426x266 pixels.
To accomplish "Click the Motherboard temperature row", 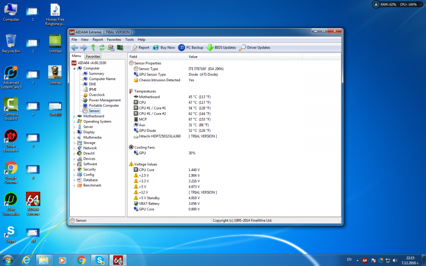I will point(172,97).
